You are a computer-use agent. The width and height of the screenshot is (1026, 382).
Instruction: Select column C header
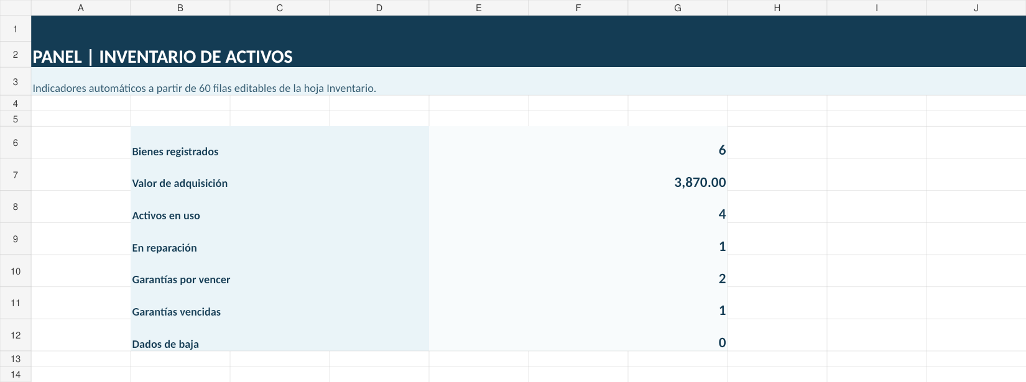[x=280, y=8]
